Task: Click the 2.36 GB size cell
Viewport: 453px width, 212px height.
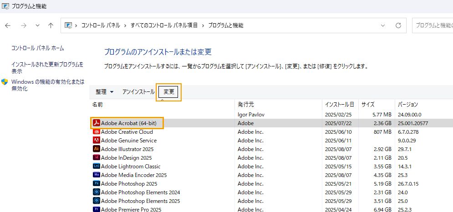Action: coord(382,123)
